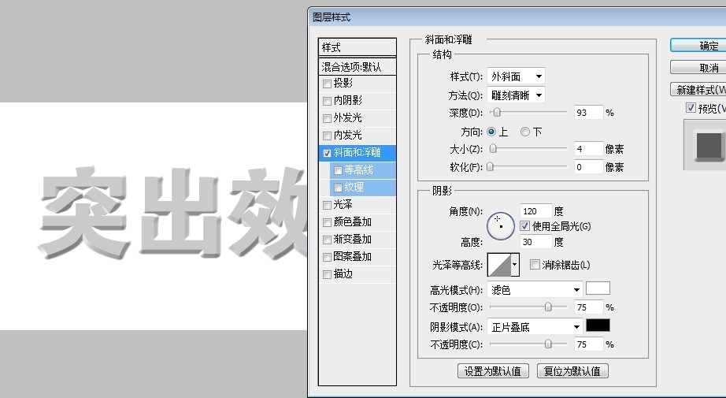Click highlight opacity field 不透明度(O) 75
The width and height of the screenshot is (726, 398).
tap(588, 307)
